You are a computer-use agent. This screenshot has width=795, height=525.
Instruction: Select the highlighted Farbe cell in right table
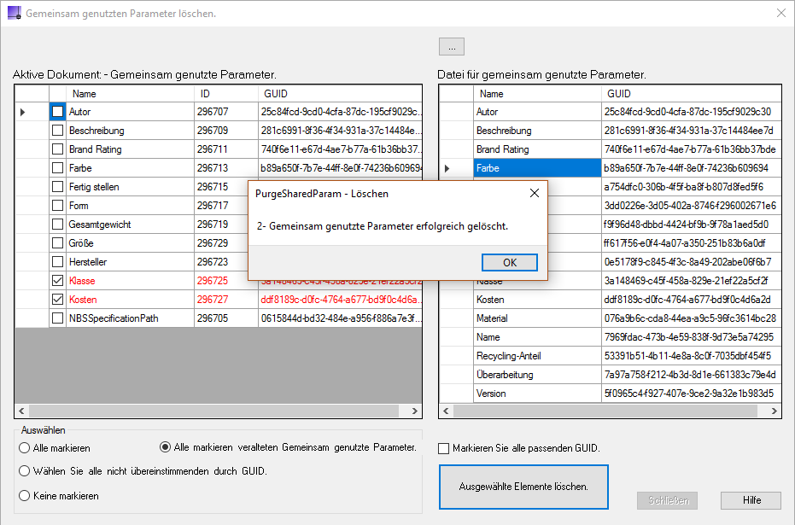[x=537, y=167]
